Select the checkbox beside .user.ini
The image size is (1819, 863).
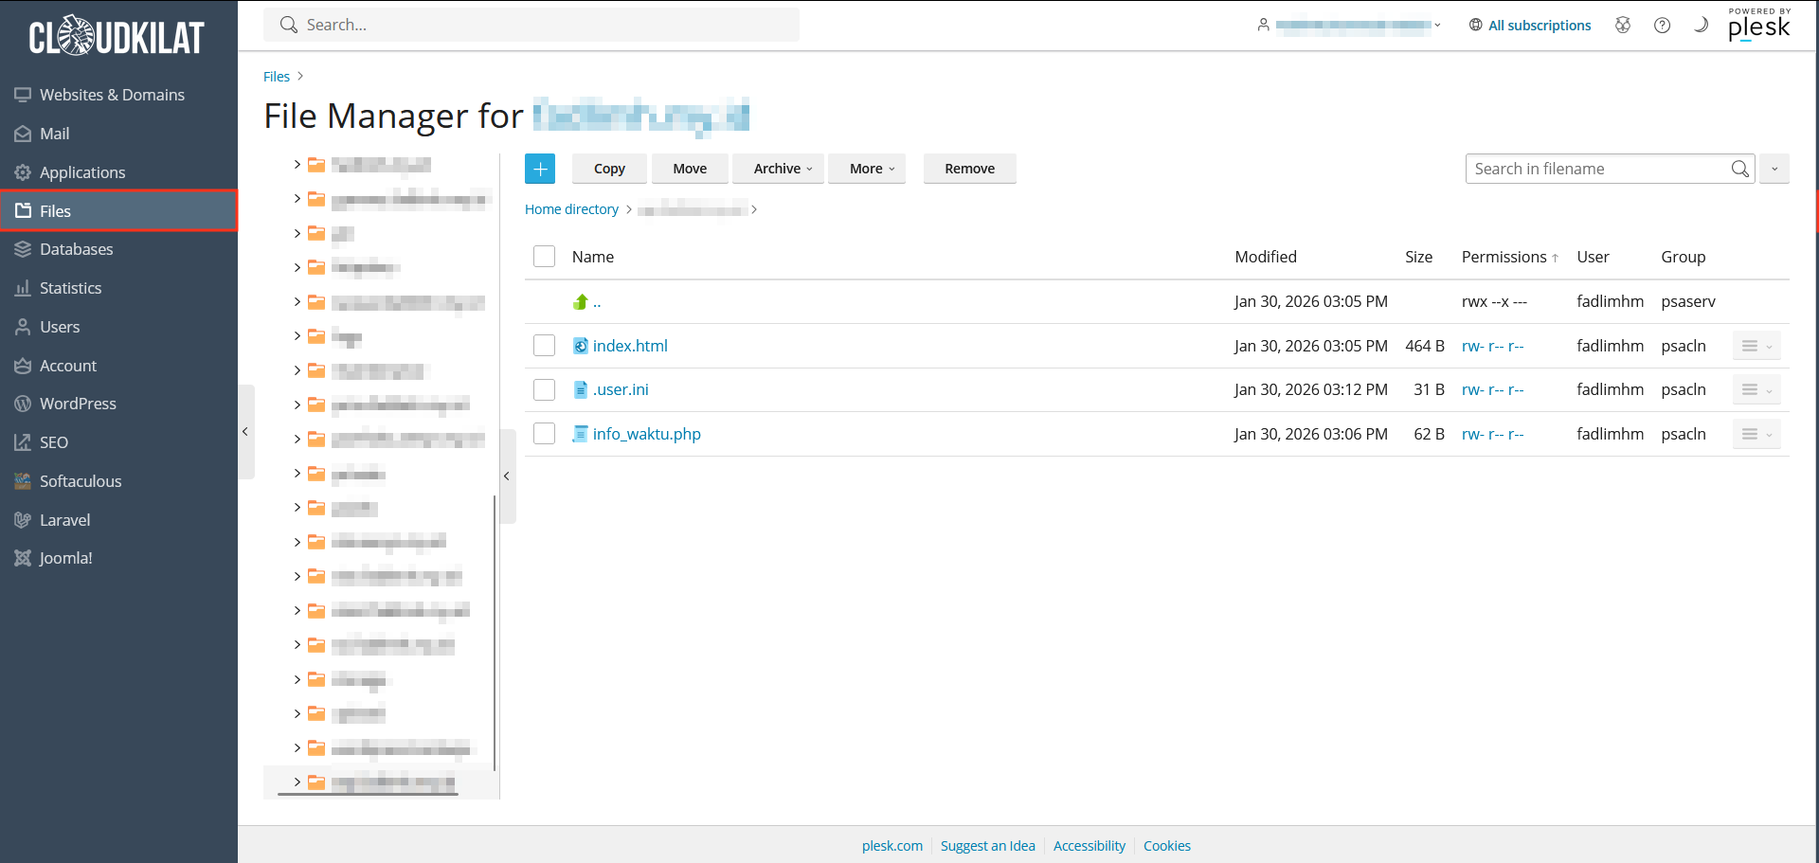(x=544, y=389)
